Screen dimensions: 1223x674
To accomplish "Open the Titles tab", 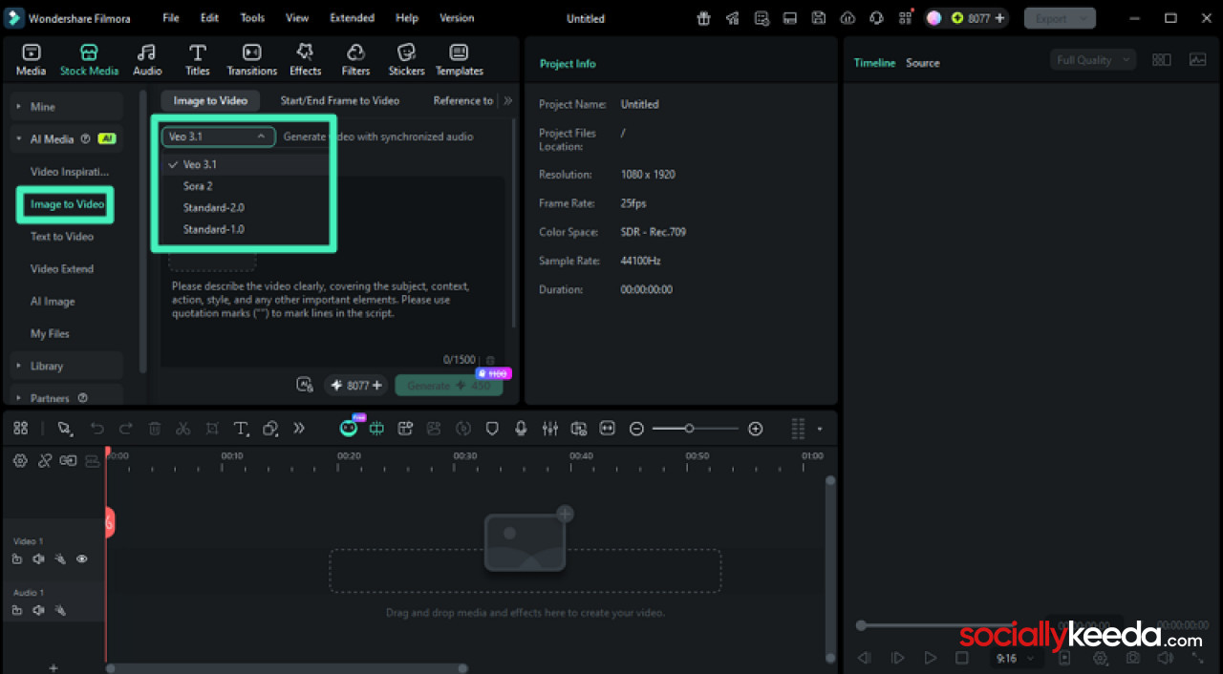I will coord(197,59).
